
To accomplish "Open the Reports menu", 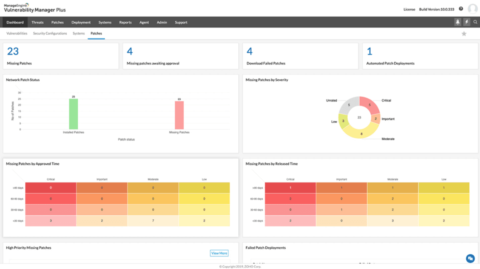I will pyautogui.click(x=125, y=22).
